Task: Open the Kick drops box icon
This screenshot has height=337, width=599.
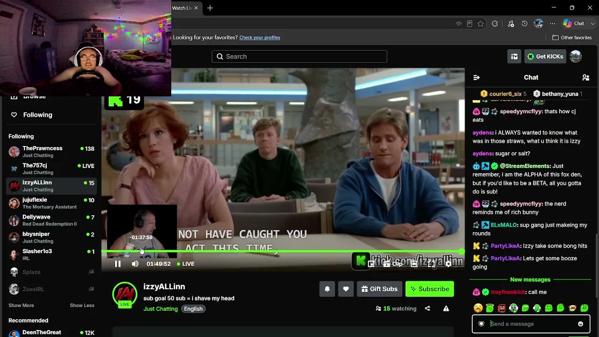Action: [x=514, y=57]
